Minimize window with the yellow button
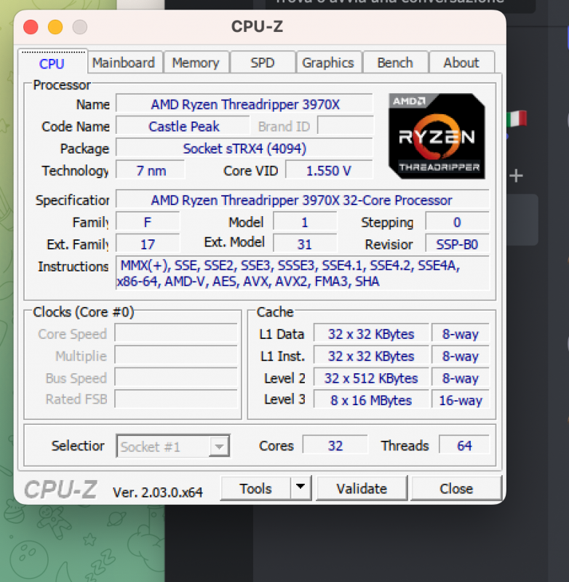 click(x=55, y=27)
